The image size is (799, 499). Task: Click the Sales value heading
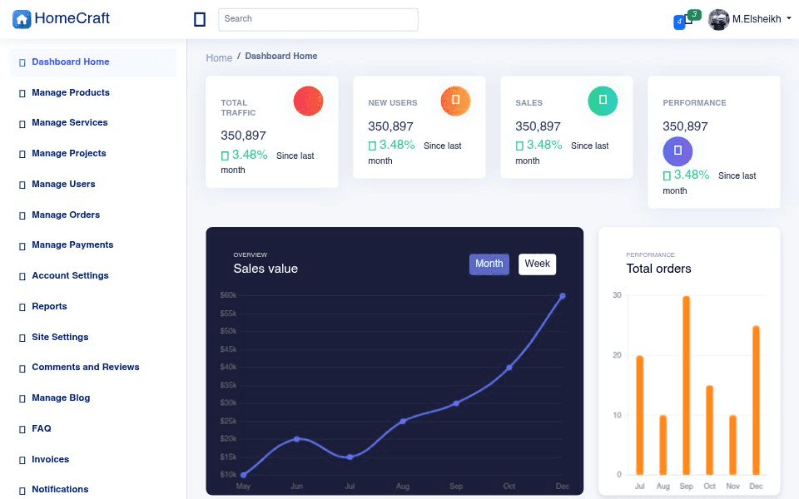[x=265, y=269]
